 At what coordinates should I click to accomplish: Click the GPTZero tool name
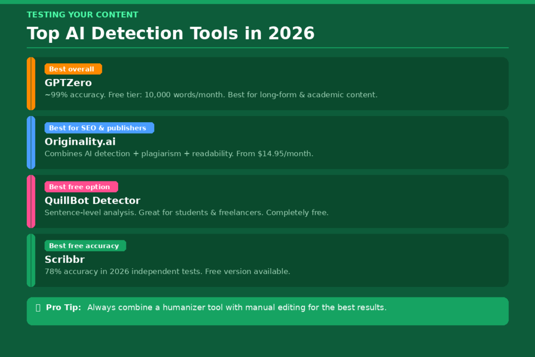click(68, 83)
